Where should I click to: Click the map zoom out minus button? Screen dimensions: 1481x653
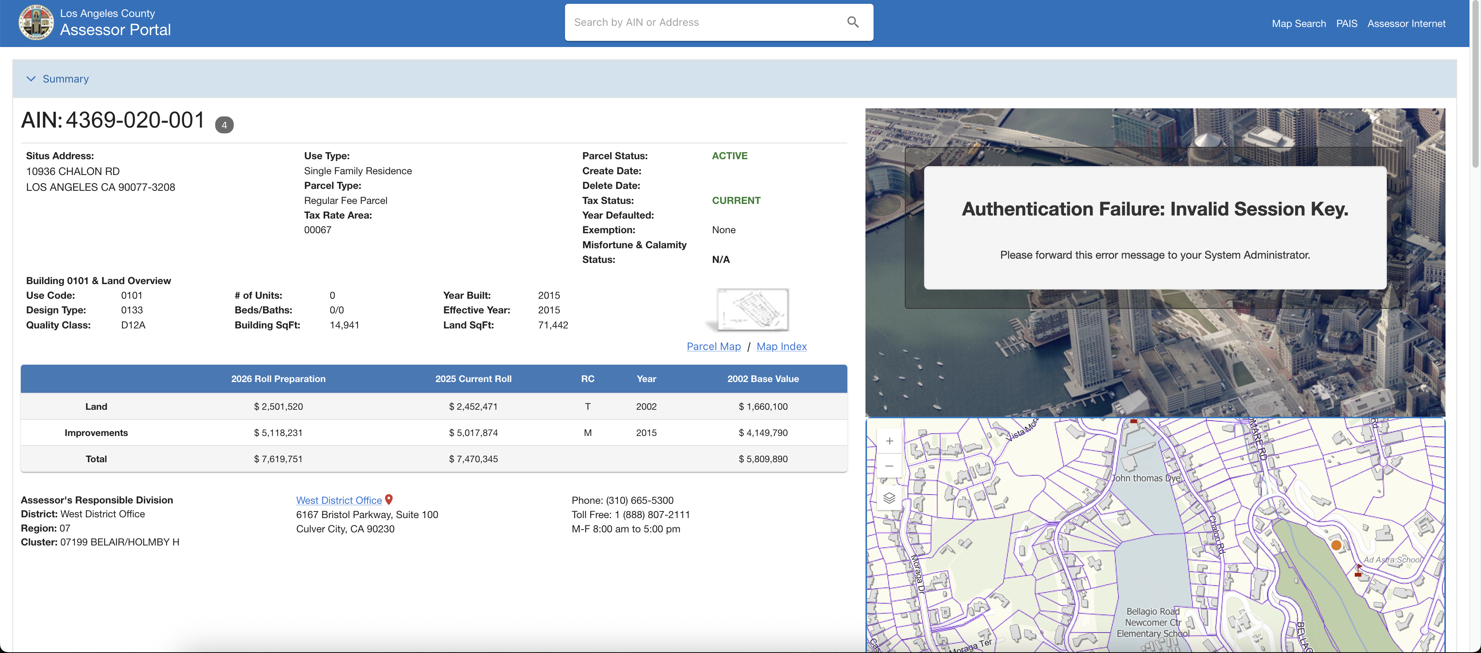coord(889,466)
